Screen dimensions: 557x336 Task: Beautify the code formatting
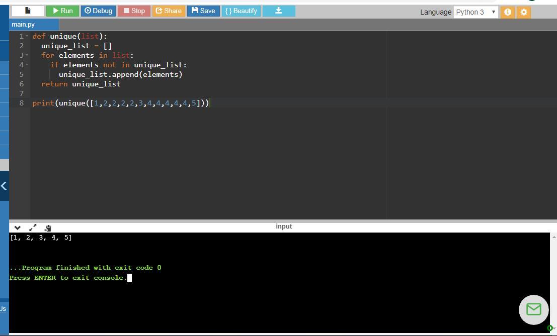[241, 11]
